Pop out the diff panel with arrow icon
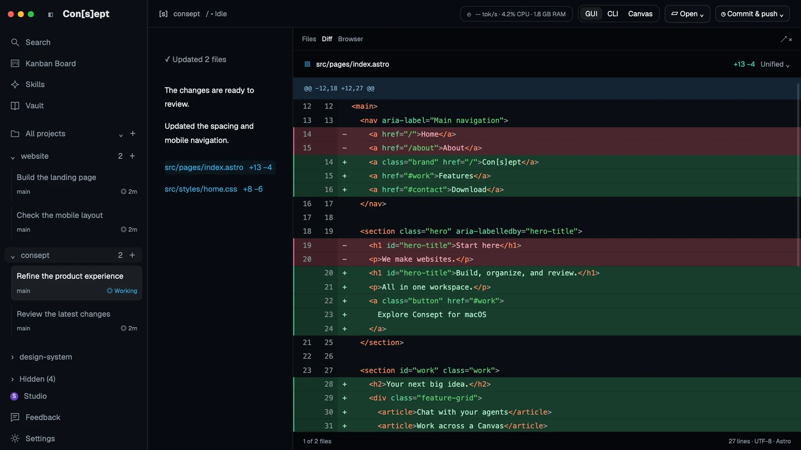This screenshot has height=450, width=801. coord(783,39)
